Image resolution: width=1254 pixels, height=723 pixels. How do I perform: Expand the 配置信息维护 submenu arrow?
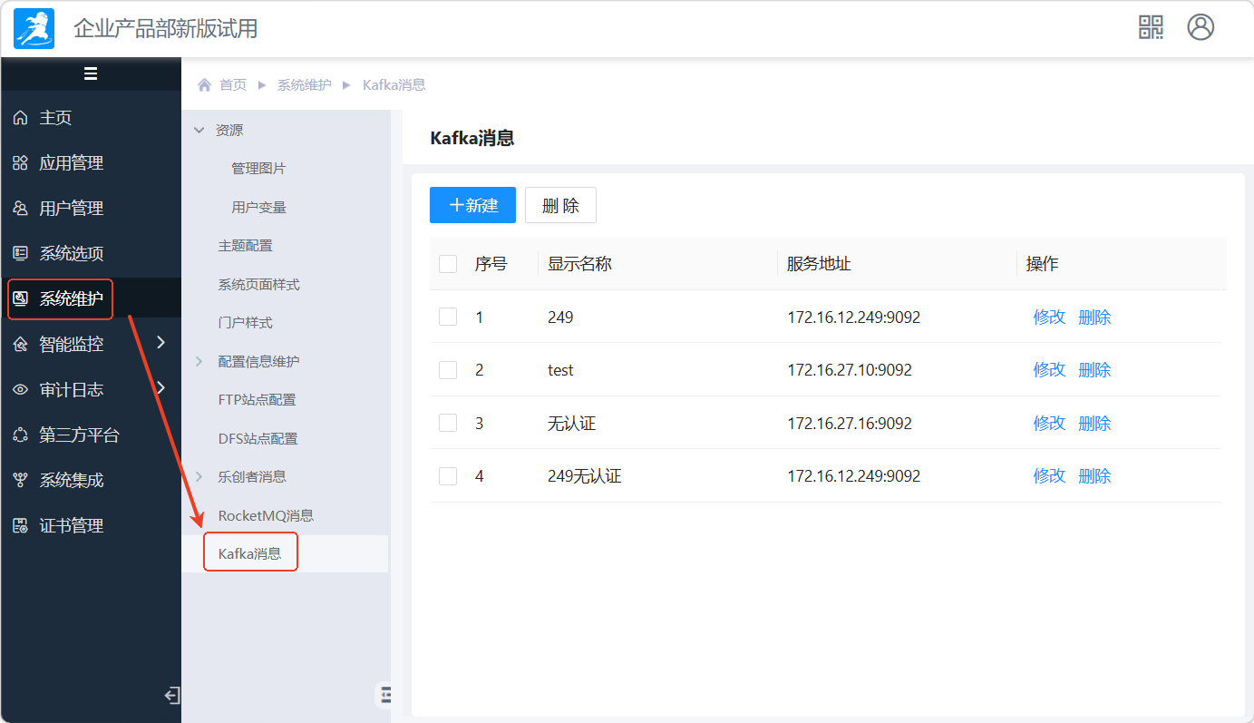[199, 361]
